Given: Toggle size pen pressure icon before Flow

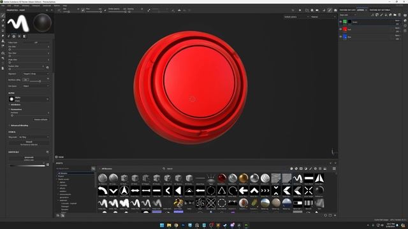Looking at the screenshot, I should point(83,10).
